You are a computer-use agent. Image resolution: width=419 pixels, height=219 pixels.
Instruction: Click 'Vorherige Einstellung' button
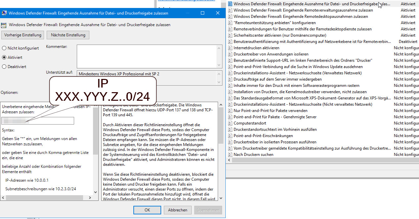[23, 35]
